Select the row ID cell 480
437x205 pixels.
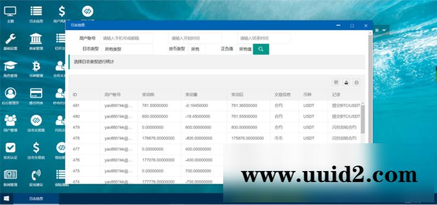click(76, 116)
